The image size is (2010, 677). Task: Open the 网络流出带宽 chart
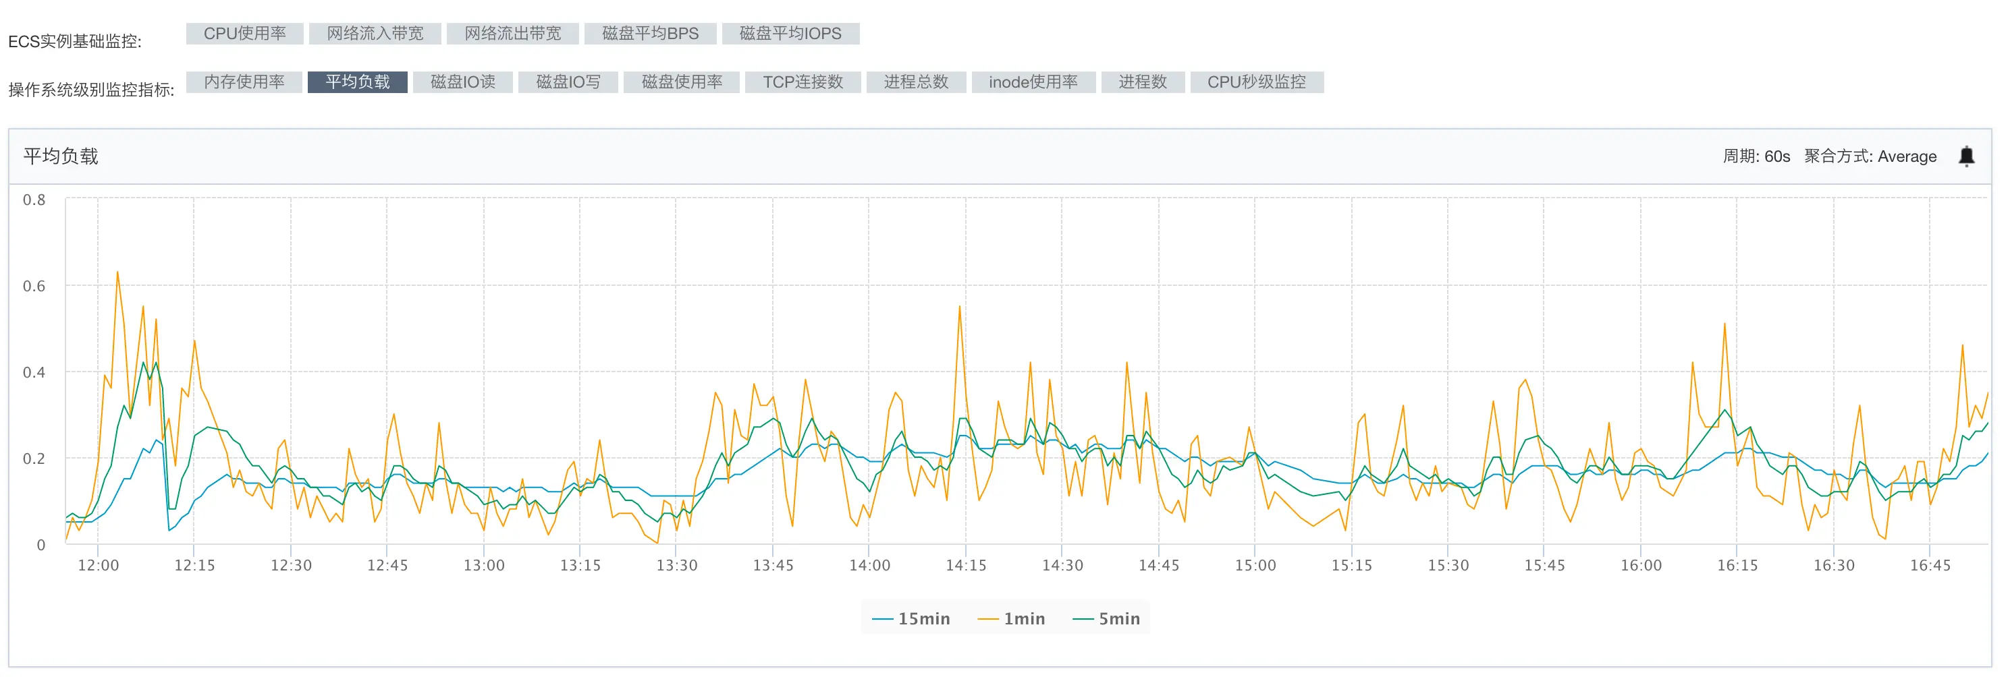(513, 34)
